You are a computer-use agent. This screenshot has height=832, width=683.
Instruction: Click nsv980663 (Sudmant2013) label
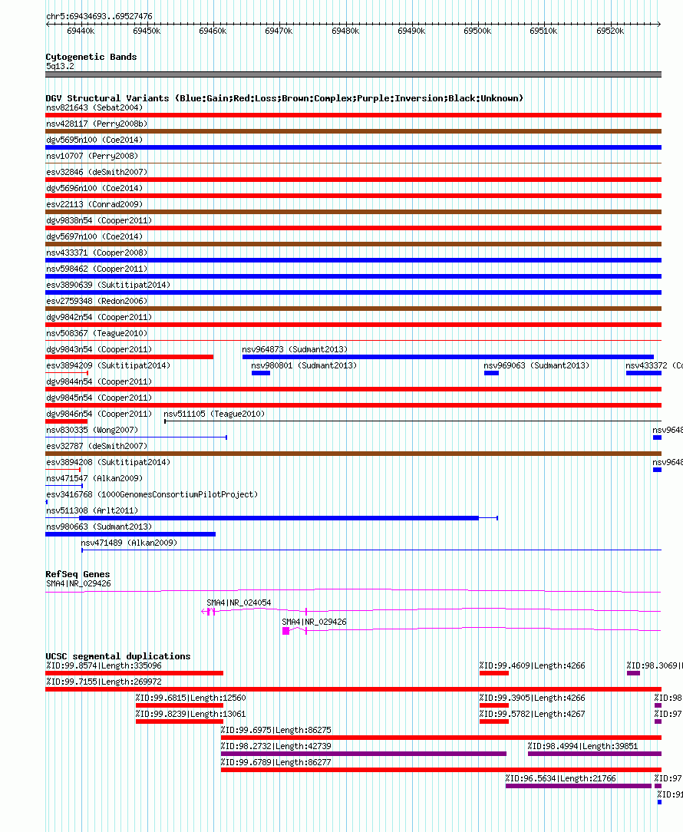pyautogui.click(x=99, y=527)
